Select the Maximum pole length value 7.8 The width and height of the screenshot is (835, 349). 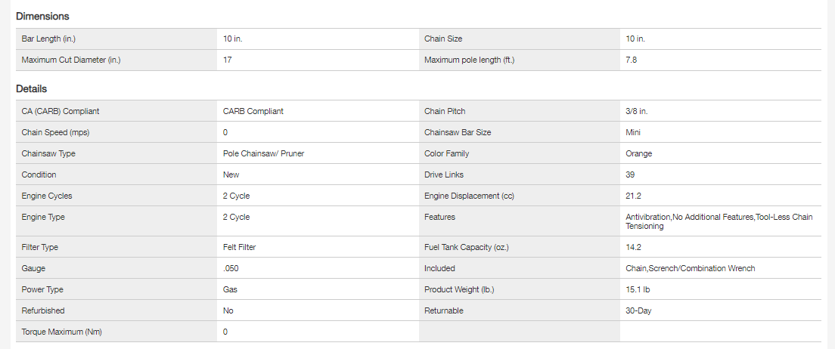(x=632, y=60)
